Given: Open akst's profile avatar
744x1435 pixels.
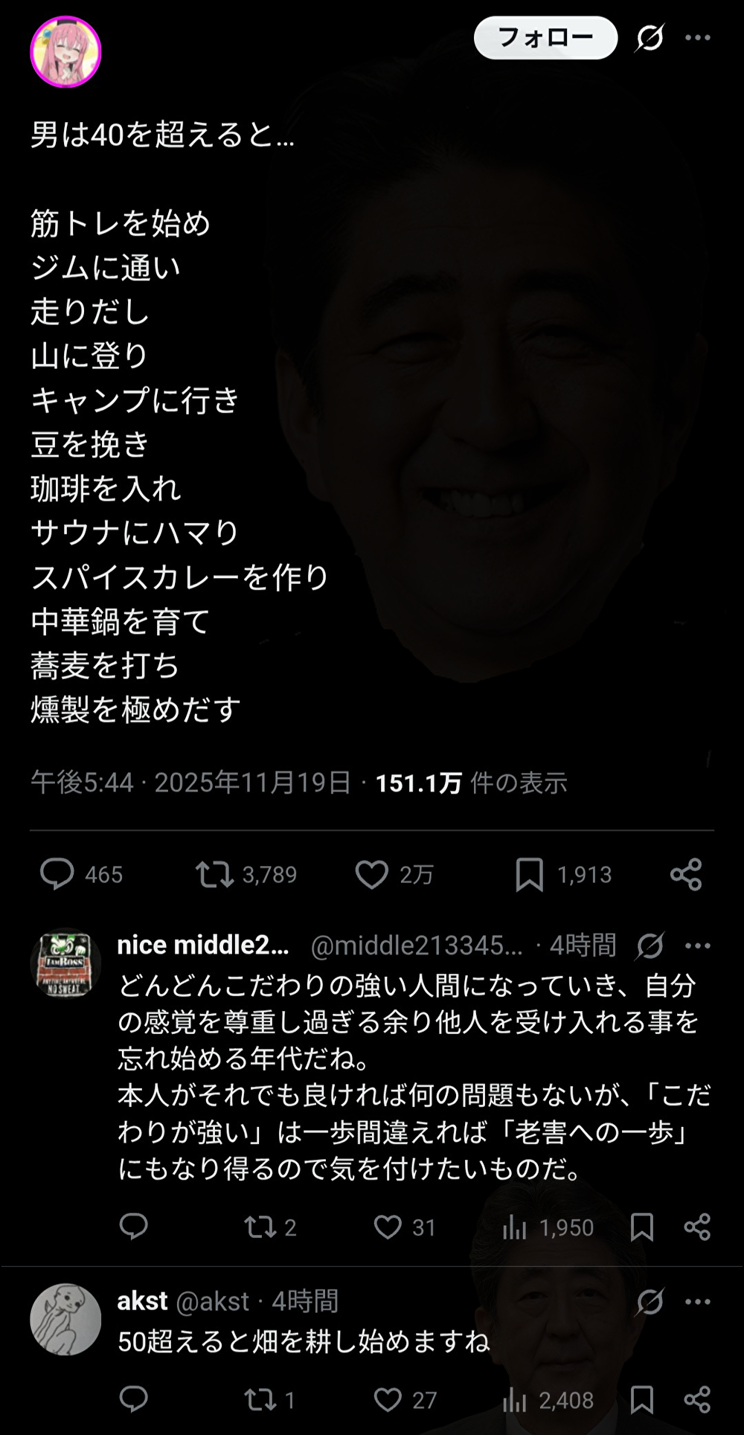Looking at the screenshot, I should click(x=65, y=1319).
